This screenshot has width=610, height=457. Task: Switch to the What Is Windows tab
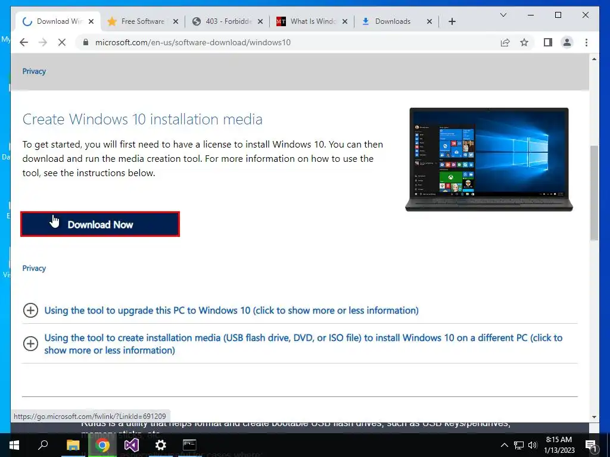(x=312, y=21)
